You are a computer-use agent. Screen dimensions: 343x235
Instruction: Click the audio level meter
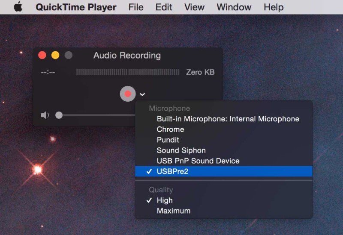(x=128, y=72)
